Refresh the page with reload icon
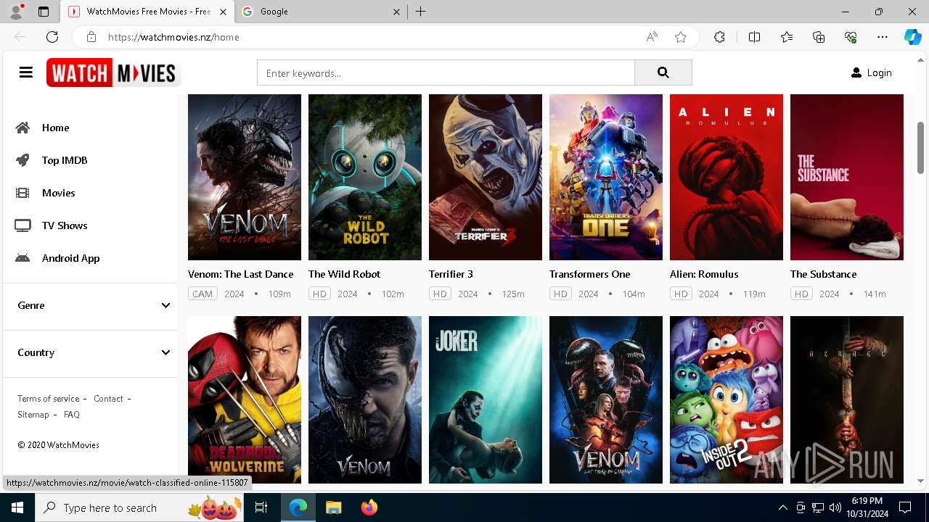The height and width of the screenshot is (522, 929). tap(52, 37)
